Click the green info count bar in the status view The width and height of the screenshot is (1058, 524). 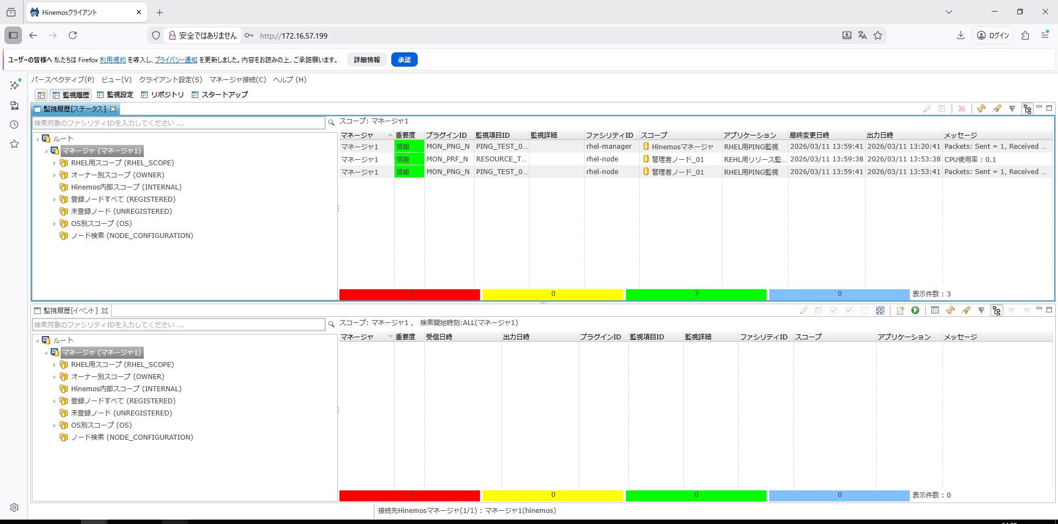pyautogui.click(x=696, y=294)
